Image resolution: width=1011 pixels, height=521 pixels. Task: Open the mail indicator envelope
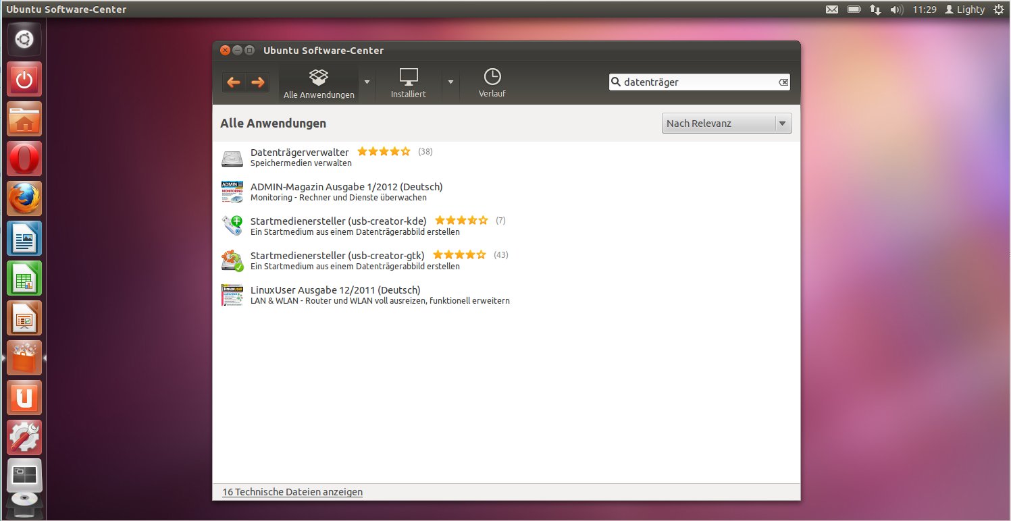click(832, 9)
